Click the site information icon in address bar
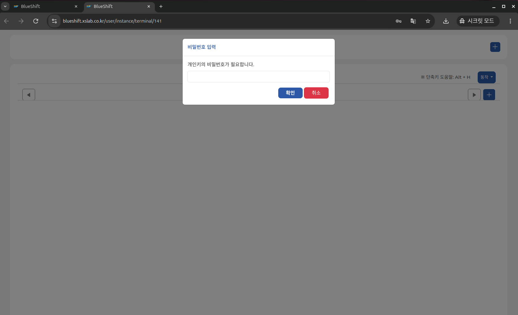The width and height of the screenshot is (518, 315). tap(54, 21)
